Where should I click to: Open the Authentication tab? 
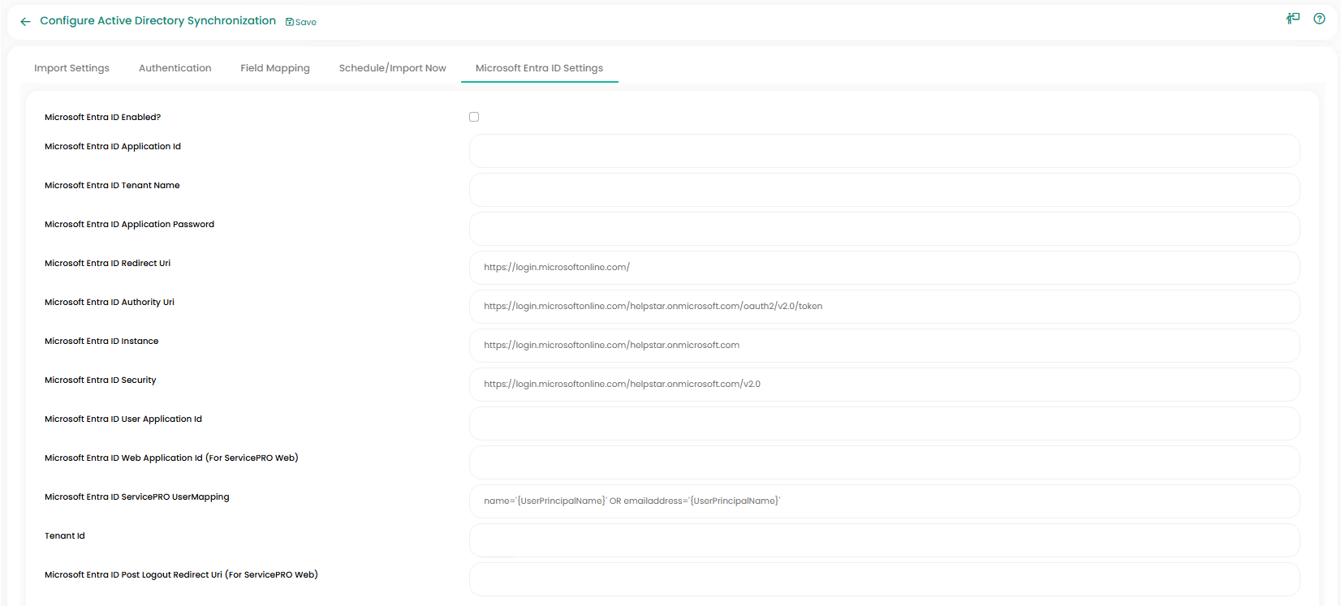coord(175,68)
